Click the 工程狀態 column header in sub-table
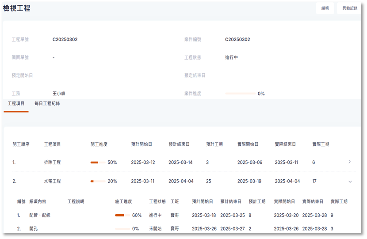 (157, 201)
